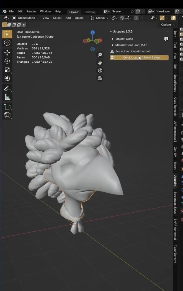Choose the set new selection mode icon
The width and height of the screenshot is (183, 291).
coord(4,25)
